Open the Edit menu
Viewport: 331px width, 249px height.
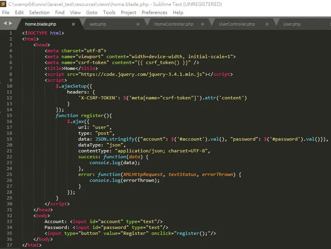tap(19, 12)
